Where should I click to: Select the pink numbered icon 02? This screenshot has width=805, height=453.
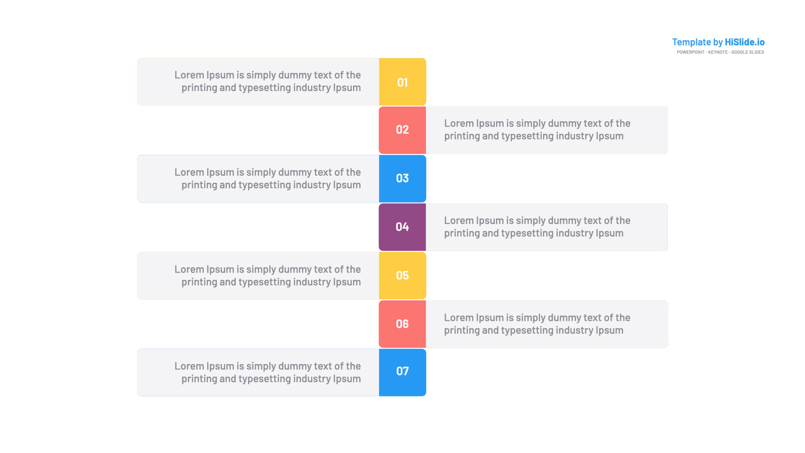pos(401,130)
